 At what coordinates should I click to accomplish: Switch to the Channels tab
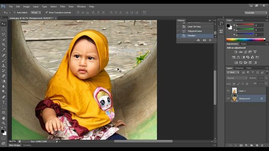(x=239, y=68)
